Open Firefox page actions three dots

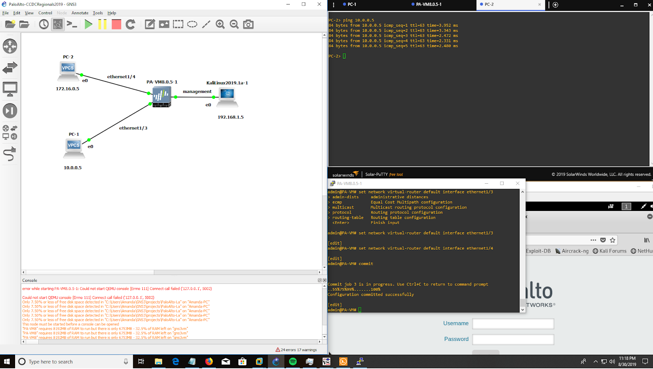[x=593, y=240]
